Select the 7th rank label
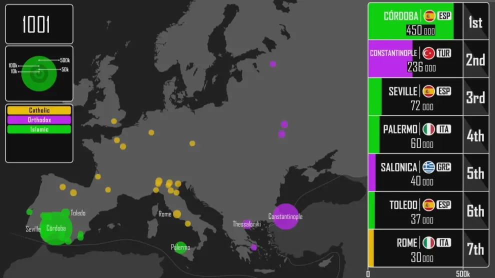This screenshot has height=278, width=495. coord(475,249)
